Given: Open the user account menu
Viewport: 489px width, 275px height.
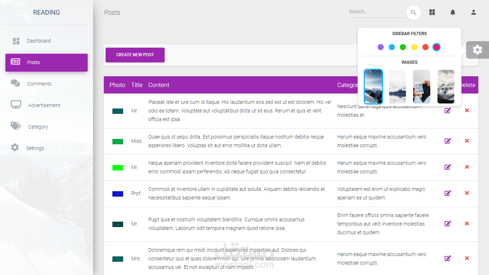Looking at the screenshot, I should (x=473, y=12).
